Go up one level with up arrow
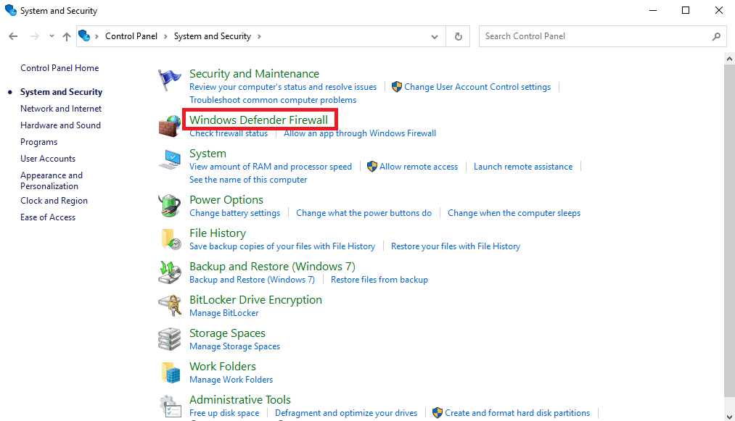Screen dimensions: 735x421 (x=67, y=36)
